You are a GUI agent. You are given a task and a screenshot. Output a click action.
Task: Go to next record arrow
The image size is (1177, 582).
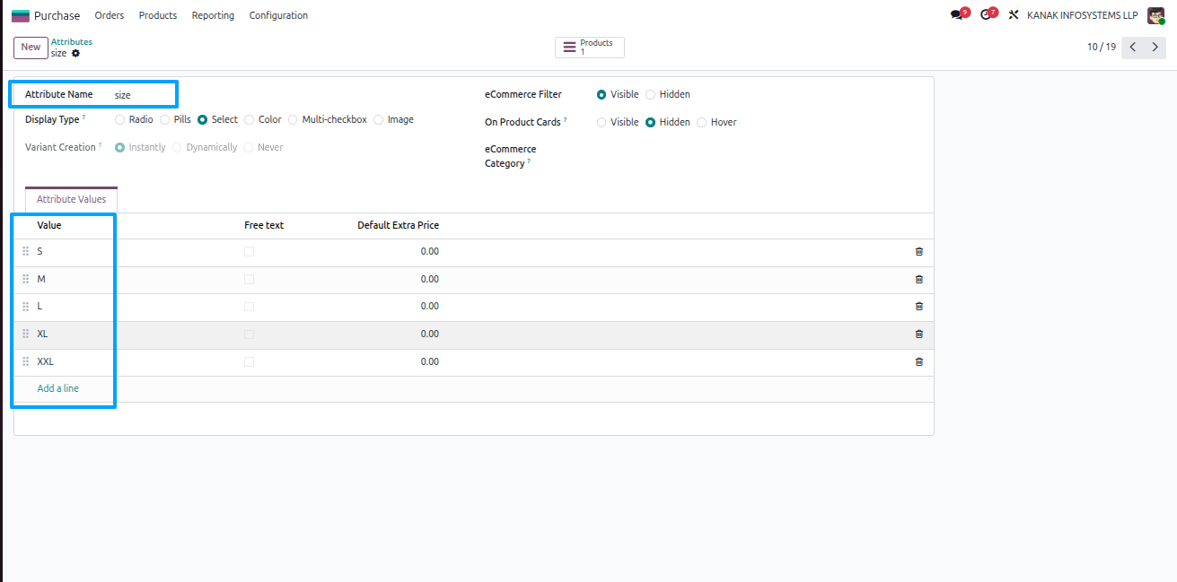[x=1155, y=48]
